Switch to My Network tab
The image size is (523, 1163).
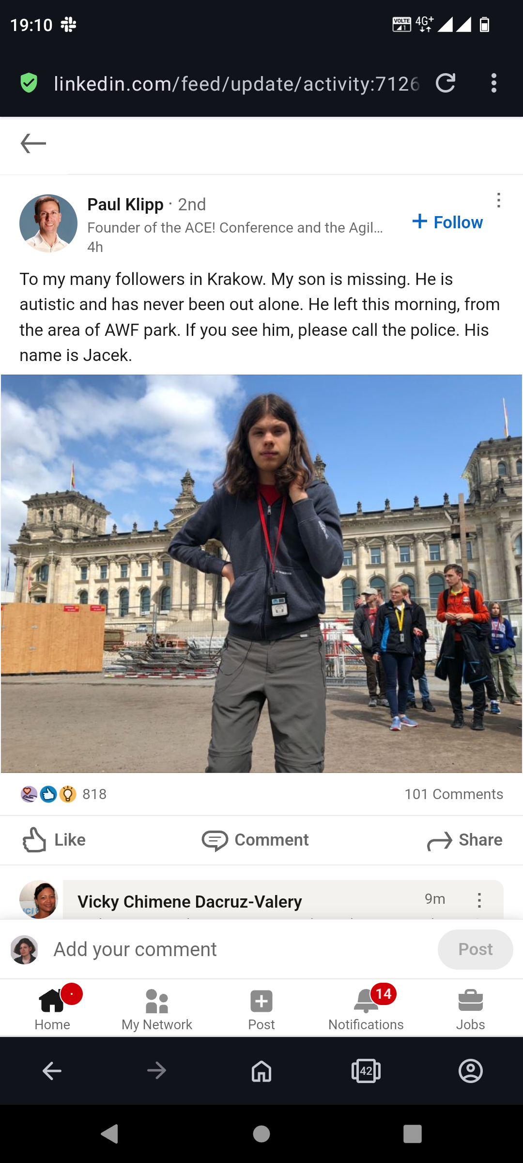pos(157,1008)
